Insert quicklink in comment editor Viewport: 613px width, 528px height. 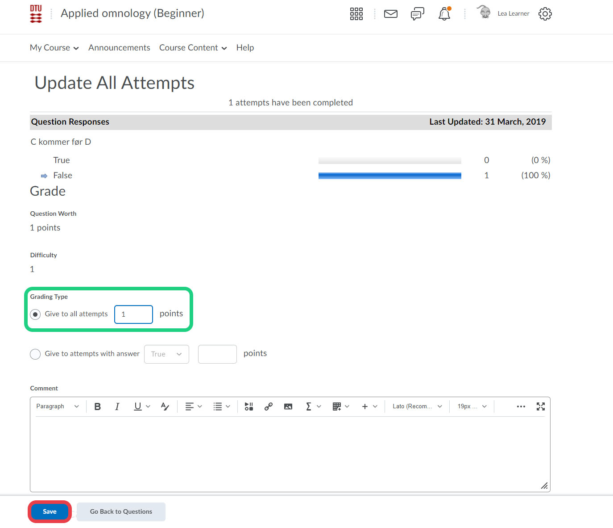coord(268,406)
